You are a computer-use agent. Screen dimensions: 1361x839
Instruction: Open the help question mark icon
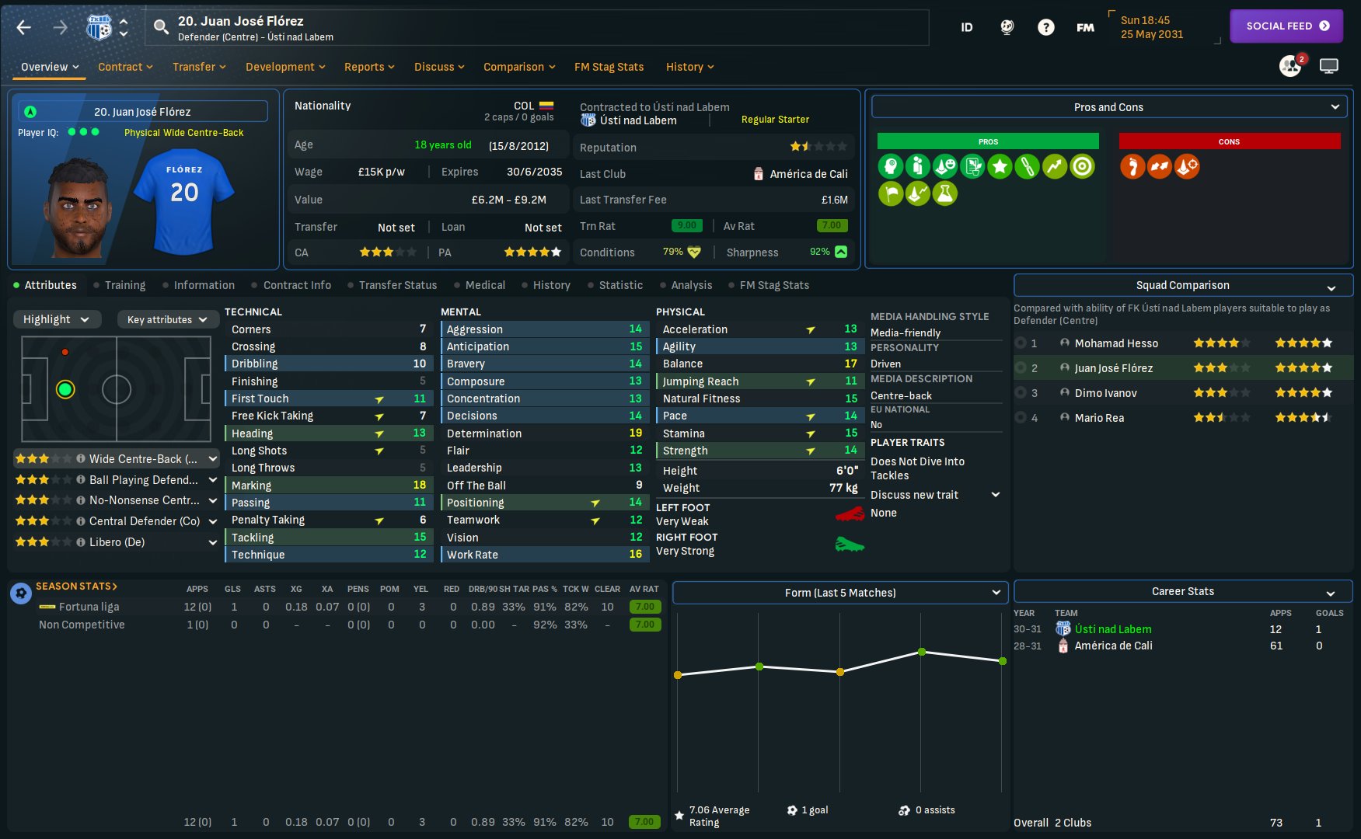point(1046,27)
